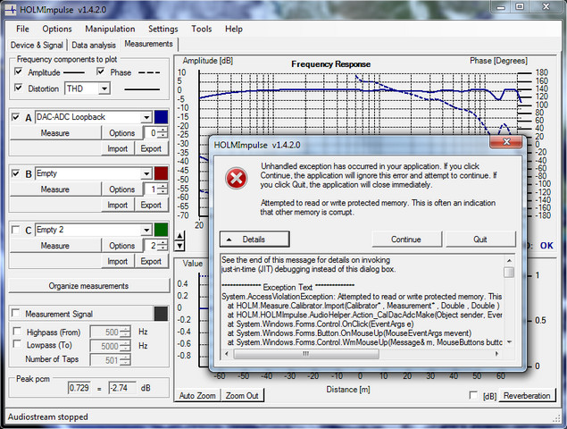The image size is (567, 429).
Task: Click the exception details scroll down arrow
Action: tap(509, 342)
